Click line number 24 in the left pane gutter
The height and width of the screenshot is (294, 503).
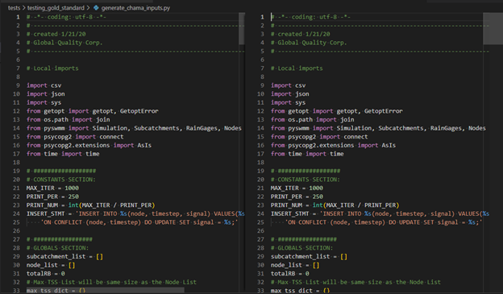(16, 213)
